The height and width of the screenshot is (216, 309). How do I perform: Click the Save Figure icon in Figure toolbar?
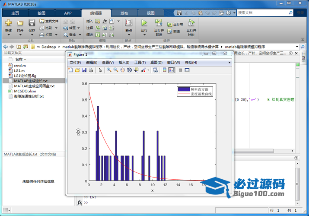click(84, 70)
